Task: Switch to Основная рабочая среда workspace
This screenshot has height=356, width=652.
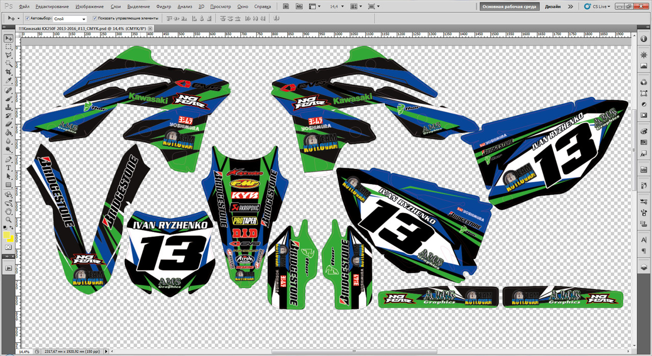Action: pos(508,7)
